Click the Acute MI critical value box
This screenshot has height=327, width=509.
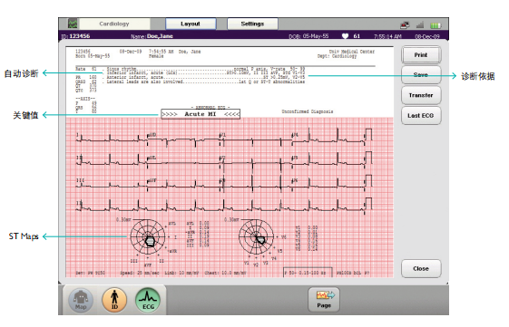201,114
